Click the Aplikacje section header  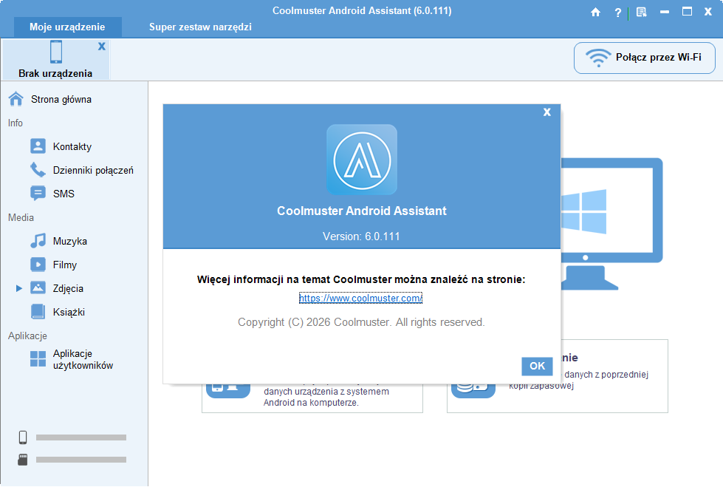click(27, 336)
